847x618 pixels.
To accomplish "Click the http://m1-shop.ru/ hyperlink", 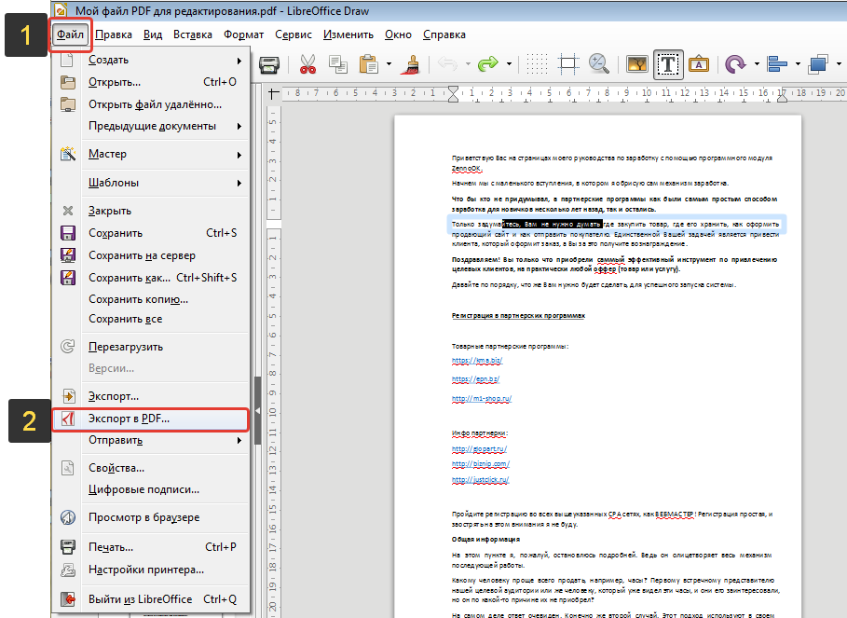I will coord(482,399).
